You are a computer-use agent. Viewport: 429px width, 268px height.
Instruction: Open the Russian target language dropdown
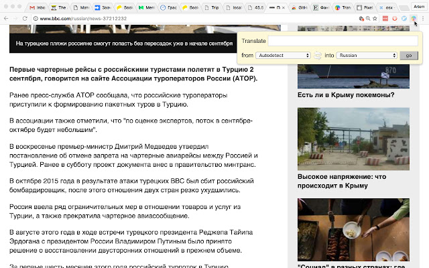coord(367,55)
